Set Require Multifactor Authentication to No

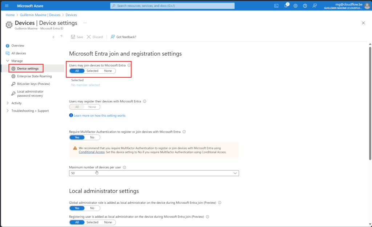pos(92,137)
